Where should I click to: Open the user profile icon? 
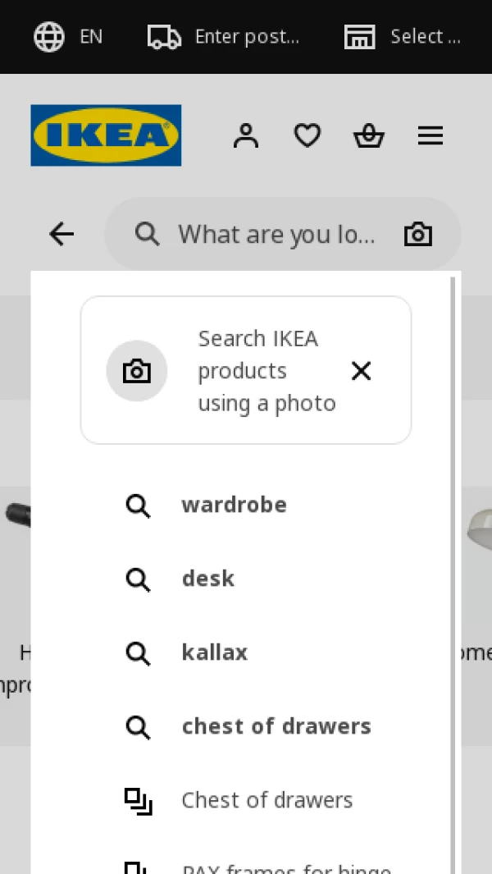tap(245, 135)
